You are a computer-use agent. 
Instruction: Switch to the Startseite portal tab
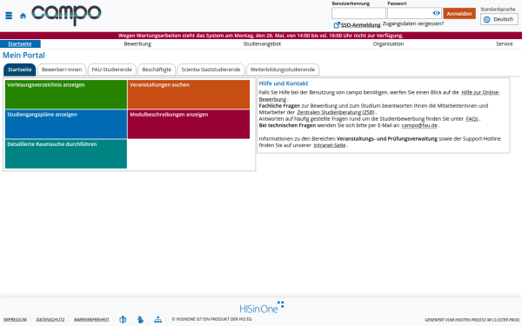[20, 70]
